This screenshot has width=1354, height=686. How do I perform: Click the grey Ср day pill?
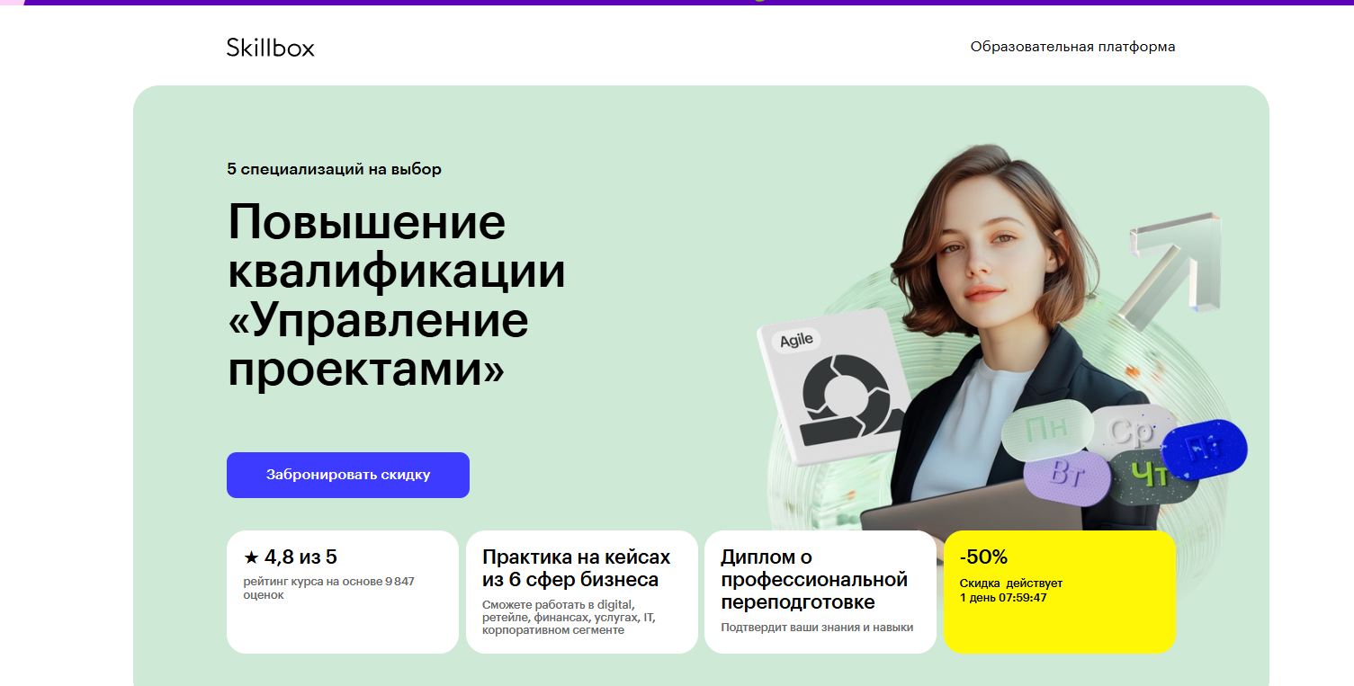pos(1131,431)
